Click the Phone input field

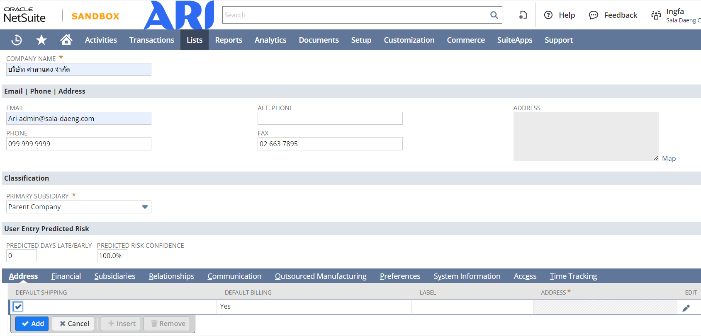click(79, 144)
